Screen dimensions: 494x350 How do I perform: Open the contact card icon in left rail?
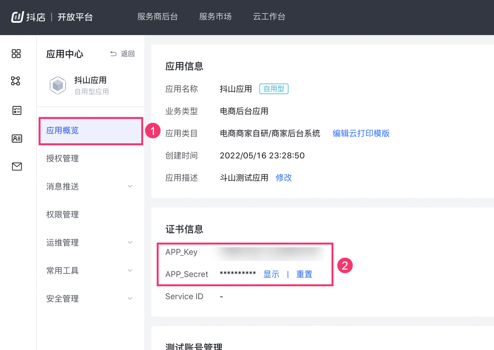click(x=17, y=138)
